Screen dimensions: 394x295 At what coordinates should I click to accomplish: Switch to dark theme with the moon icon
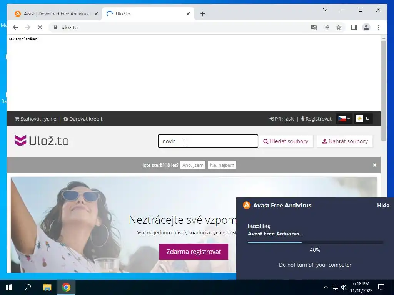coord(367,119)
